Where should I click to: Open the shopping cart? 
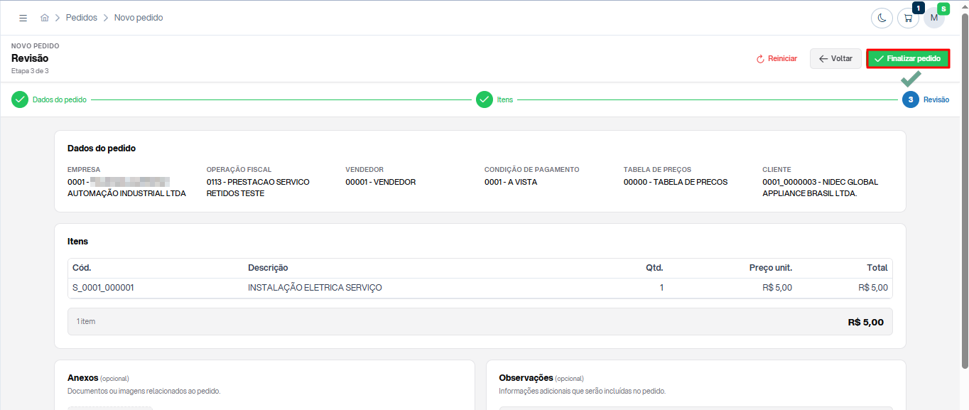(908, 18)
